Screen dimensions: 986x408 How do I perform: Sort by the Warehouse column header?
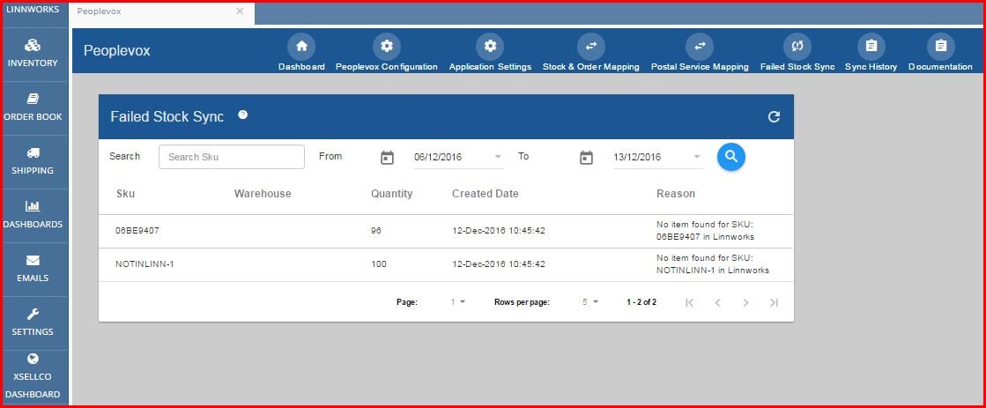(x=263, y=194)
